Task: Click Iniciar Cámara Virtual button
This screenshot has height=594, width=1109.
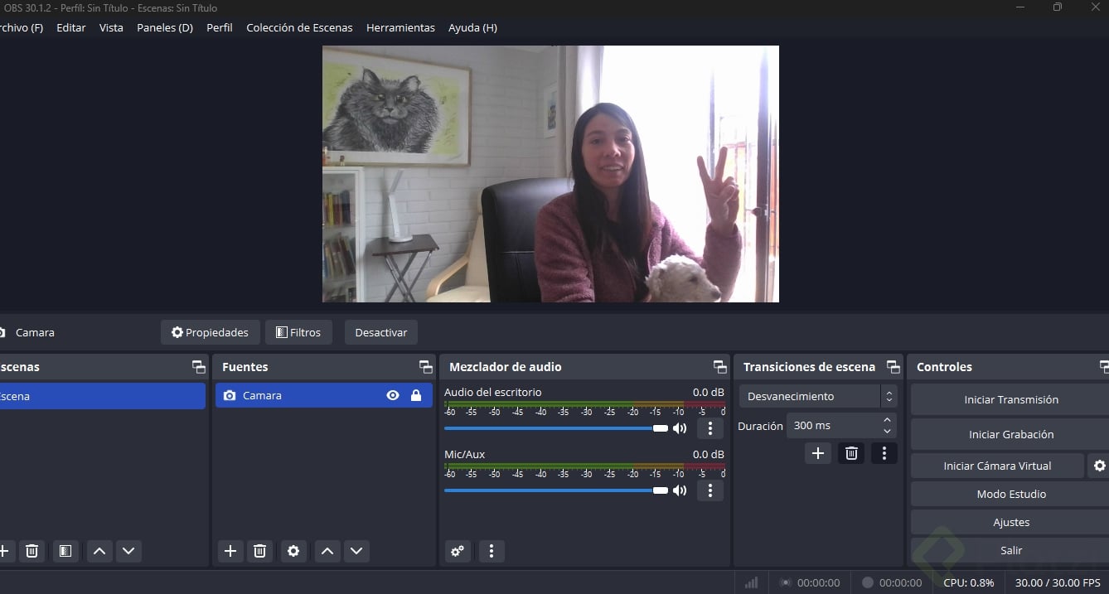Action: pos(997,466)
